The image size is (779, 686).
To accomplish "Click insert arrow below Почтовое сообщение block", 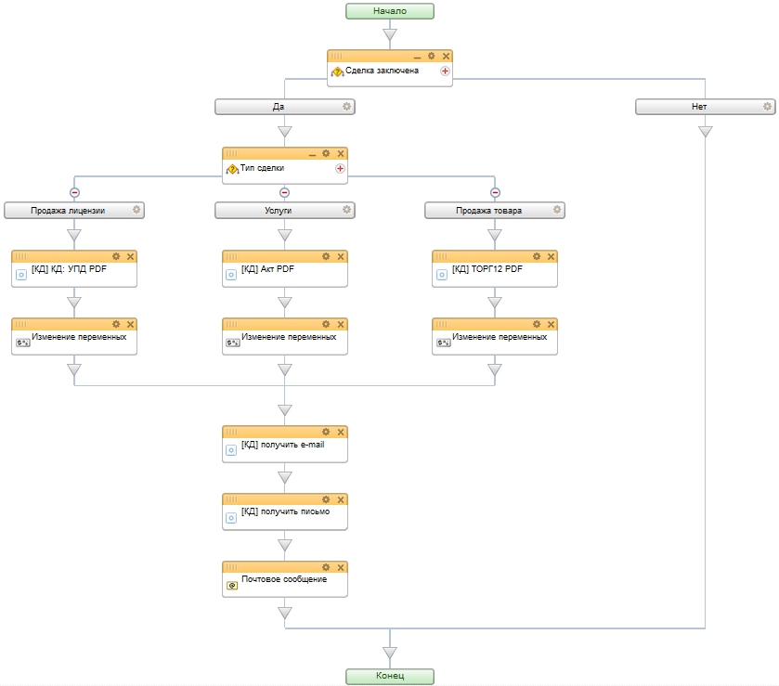I will (x=285, y=613).
